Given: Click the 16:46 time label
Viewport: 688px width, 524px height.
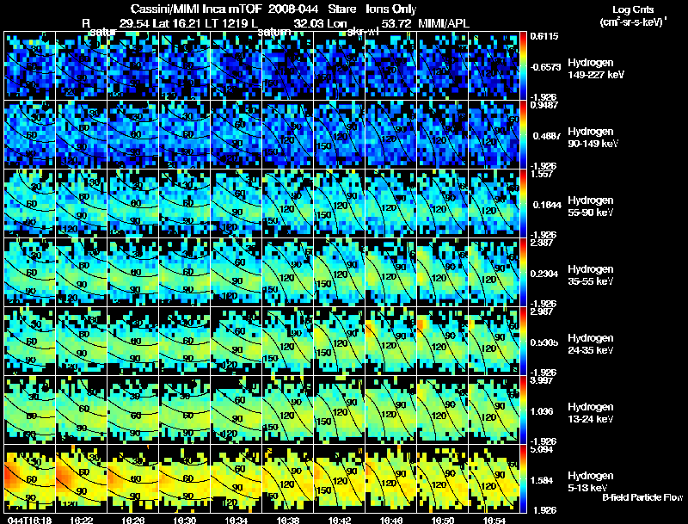Looking at the screenshot, I should point(391,520).
